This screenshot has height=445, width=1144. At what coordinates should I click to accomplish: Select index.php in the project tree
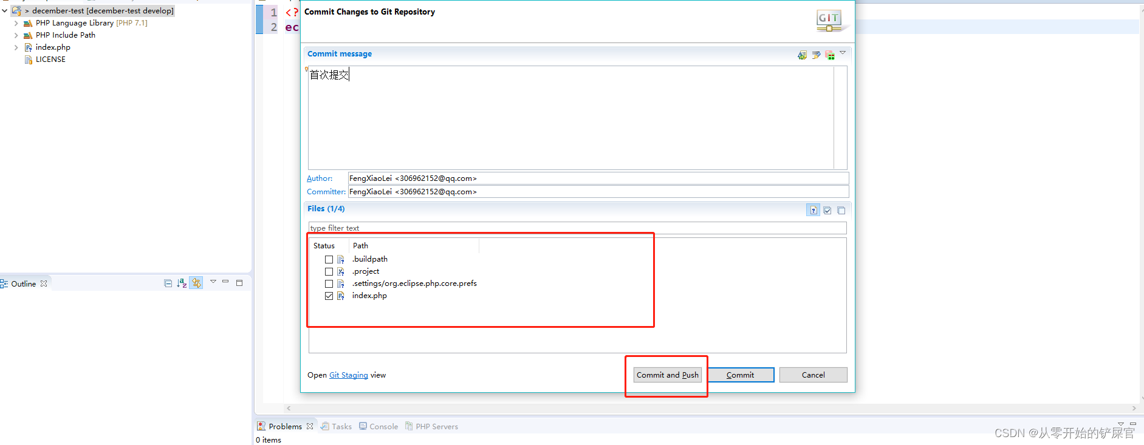53,47
